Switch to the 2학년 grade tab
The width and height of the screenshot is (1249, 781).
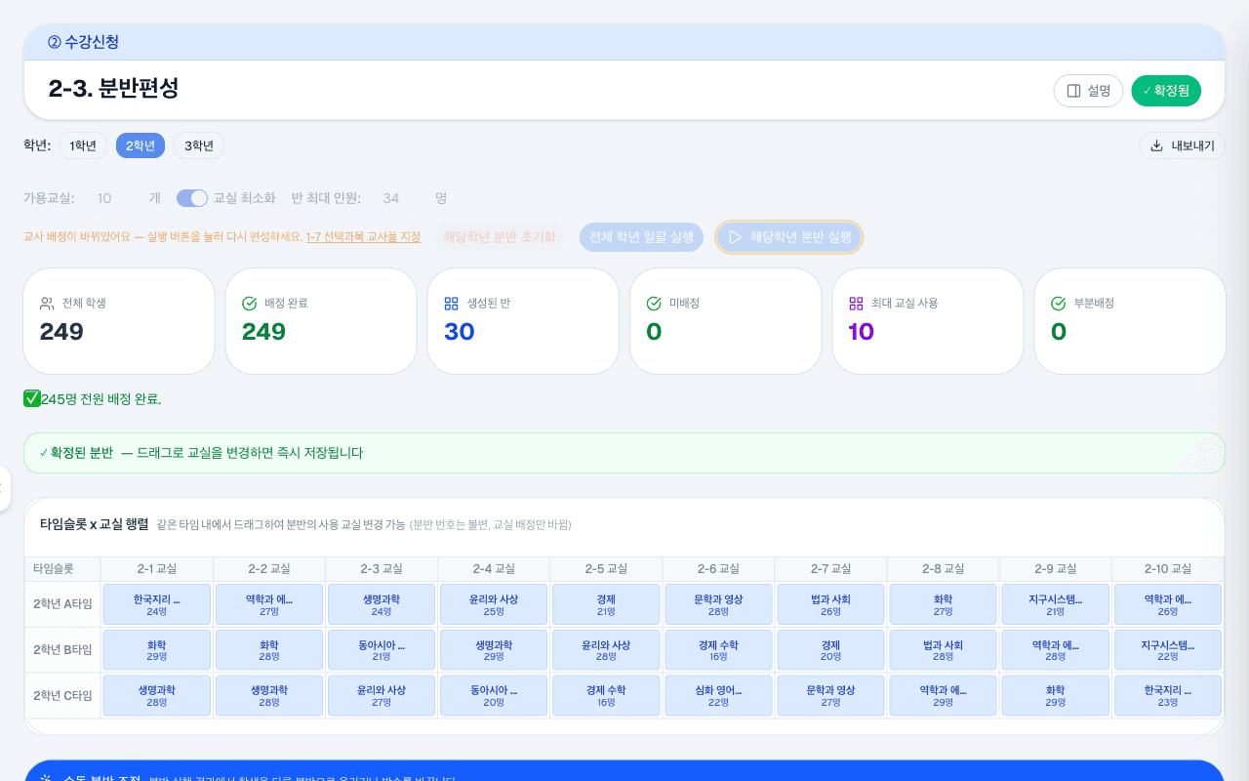coord(141,145)
